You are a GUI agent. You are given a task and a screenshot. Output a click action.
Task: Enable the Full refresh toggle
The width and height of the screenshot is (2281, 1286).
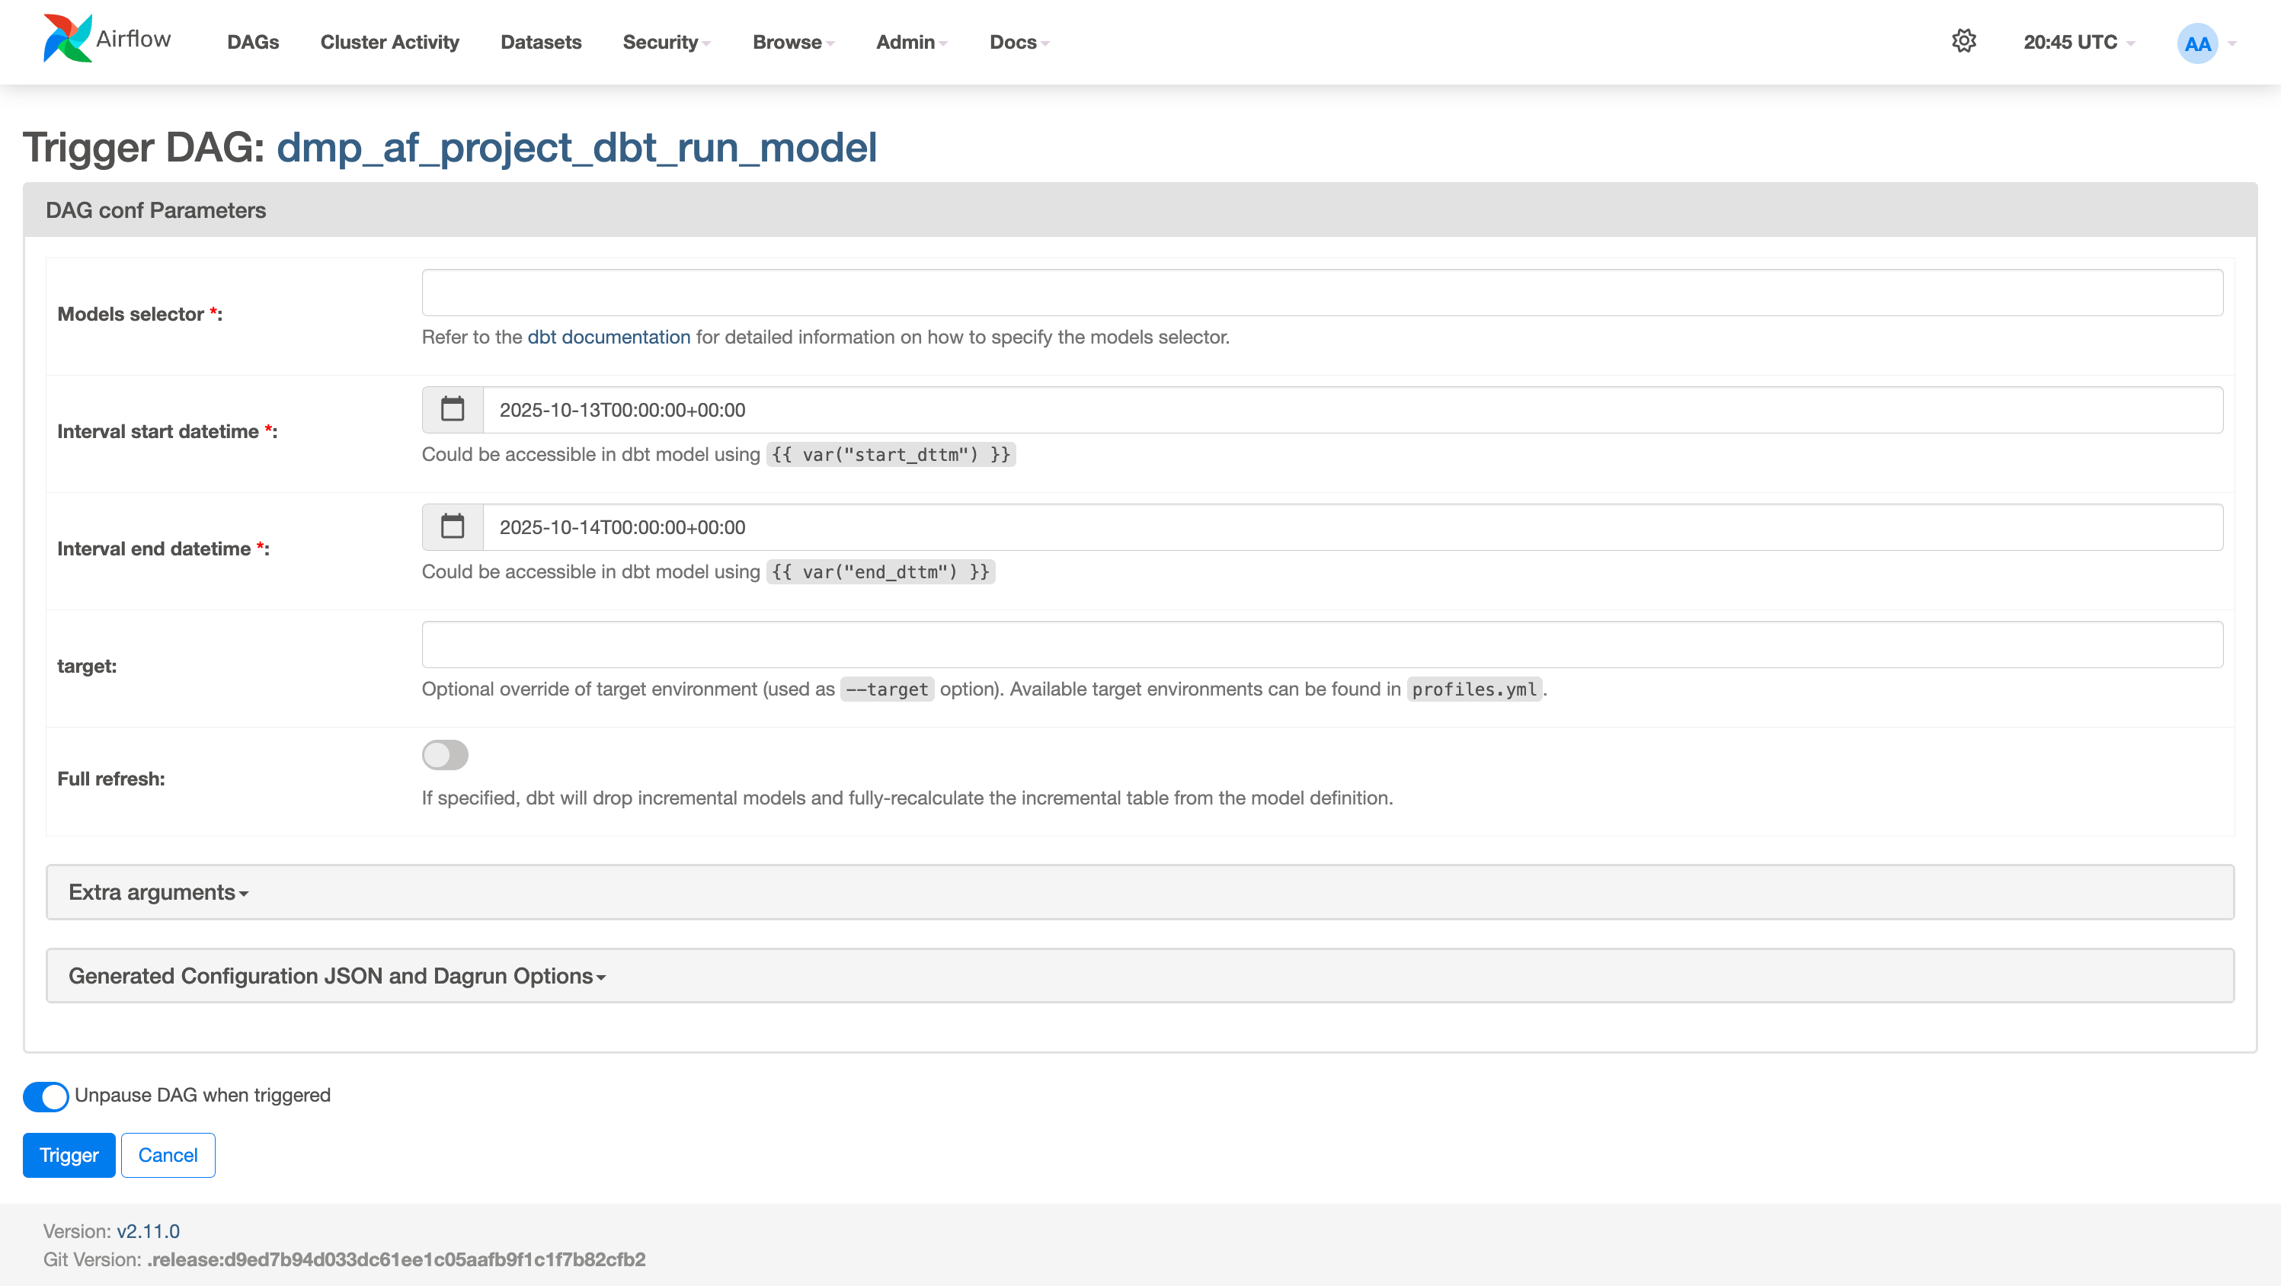tap(444, 754)
